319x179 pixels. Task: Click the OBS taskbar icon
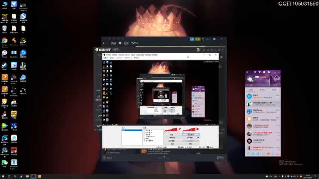[x=33, y=176]
